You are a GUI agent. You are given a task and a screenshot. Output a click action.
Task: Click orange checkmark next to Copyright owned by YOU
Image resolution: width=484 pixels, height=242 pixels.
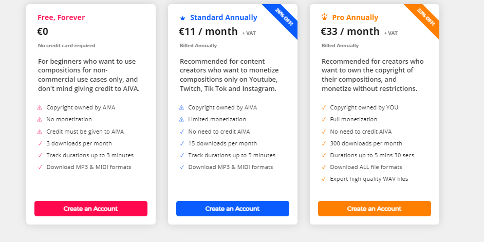coord(324,108)
